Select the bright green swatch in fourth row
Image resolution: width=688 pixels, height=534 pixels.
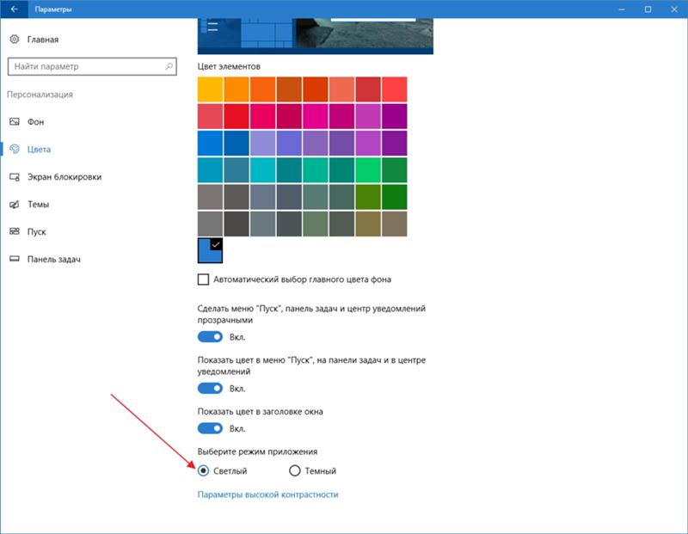(368, 169)
